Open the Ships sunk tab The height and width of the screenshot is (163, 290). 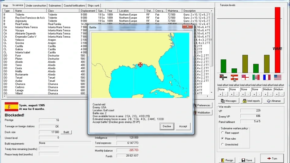tap(93, 6)
